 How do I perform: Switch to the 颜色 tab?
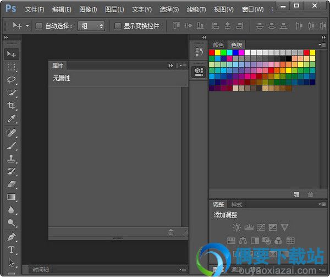(x=218, y=45)
